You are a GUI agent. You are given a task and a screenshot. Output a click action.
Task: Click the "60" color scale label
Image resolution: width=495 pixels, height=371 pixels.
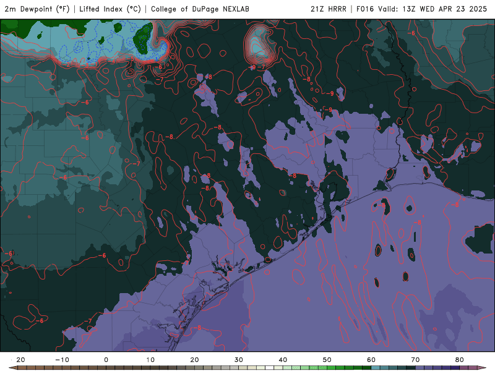point(371,360)
